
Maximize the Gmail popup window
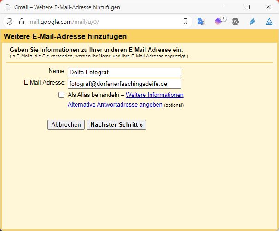(247, 7)
